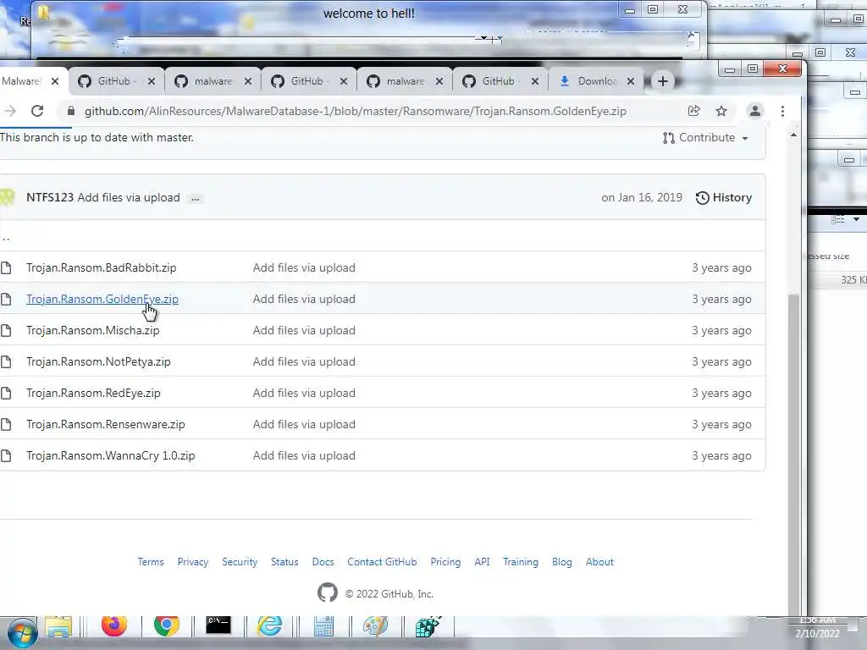
Task: Go to parent directory via the two dots
Action: tap(6, 238)
